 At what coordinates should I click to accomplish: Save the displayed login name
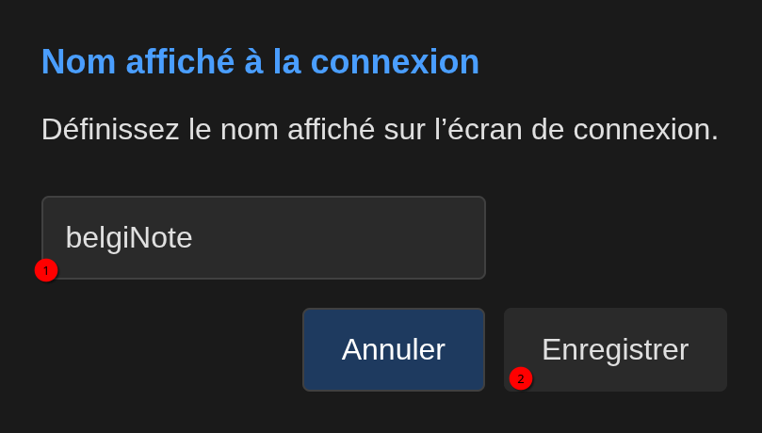click(x=615, y=349)
